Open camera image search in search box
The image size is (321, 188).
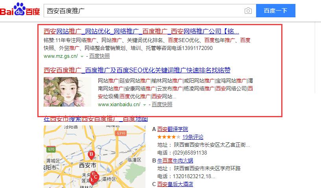[248, 11]
